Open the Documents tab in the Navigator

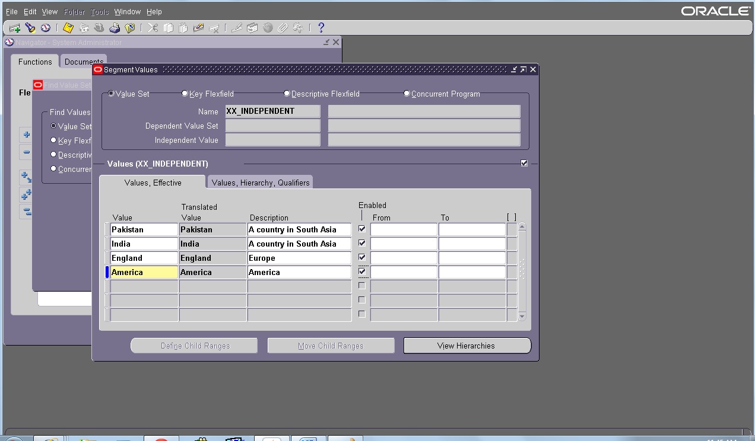[x=84, y=61]
